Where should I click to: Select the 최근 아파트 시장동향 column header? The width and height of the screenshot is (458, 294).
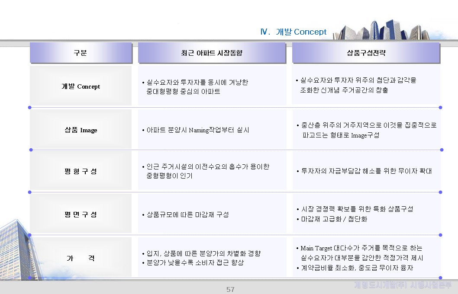212,53
